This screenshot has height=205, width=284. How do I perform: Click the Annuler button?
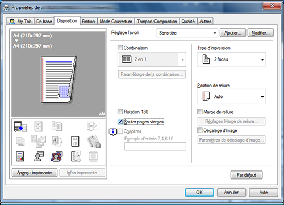[231, 193]
